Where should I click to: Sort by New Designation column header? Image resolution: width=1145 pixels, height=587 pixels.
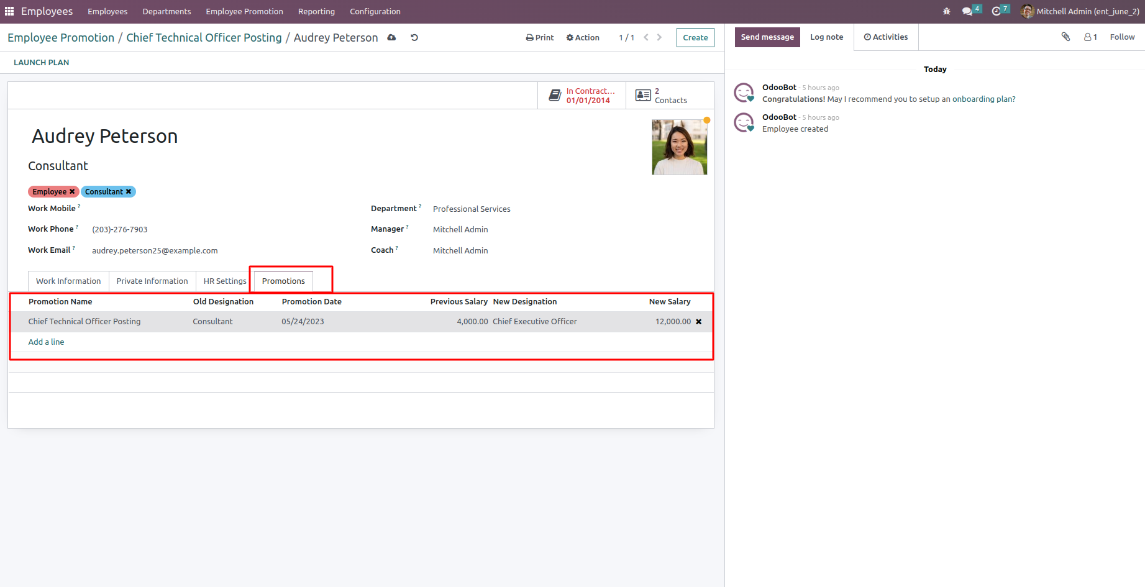tap(525, 302)
